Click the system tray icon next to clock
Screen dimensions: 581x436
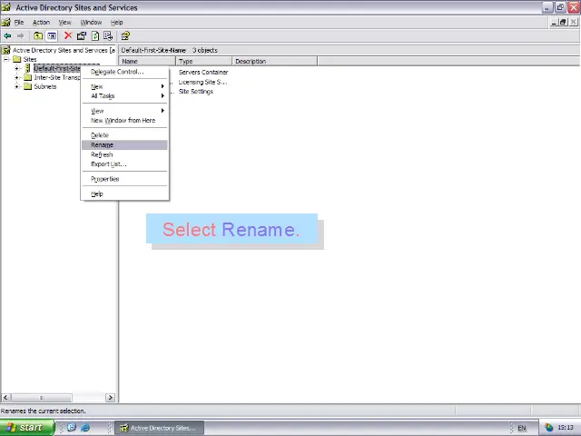[548, 428]
